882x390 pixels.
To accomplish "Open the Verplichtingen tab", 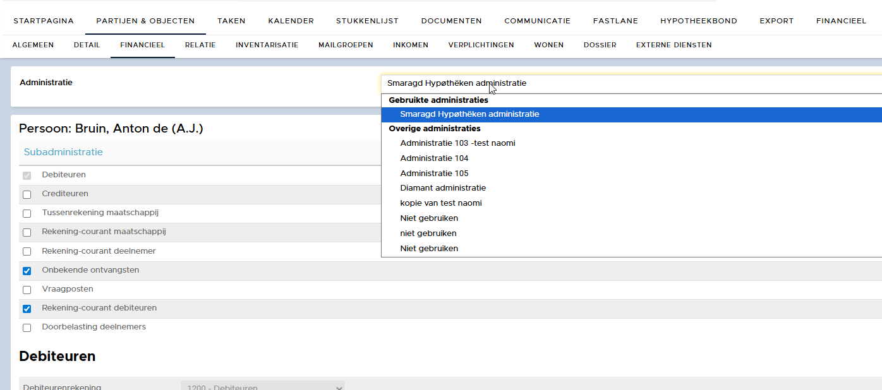I will coord(481,45).
